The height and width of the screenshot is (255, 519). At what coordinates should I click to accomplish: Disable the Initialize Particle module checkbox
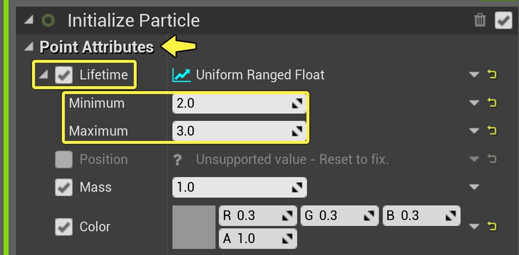click(x=503, y=21)
